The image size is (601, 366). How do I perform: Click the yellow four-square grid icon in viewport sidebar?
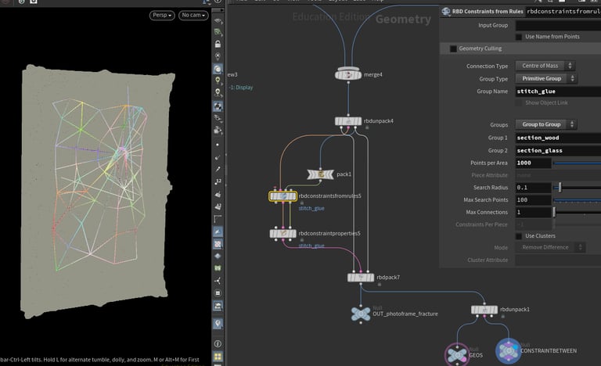coord(218,357)
